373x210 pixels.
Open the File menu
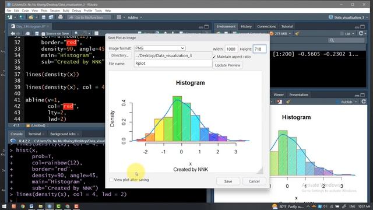[9, 10]
